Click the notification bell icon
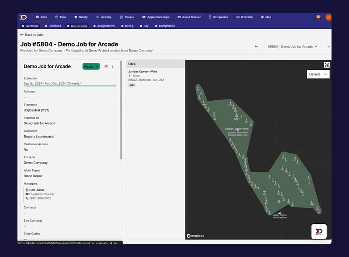349x257 pixels. click(x=318, y=17)
